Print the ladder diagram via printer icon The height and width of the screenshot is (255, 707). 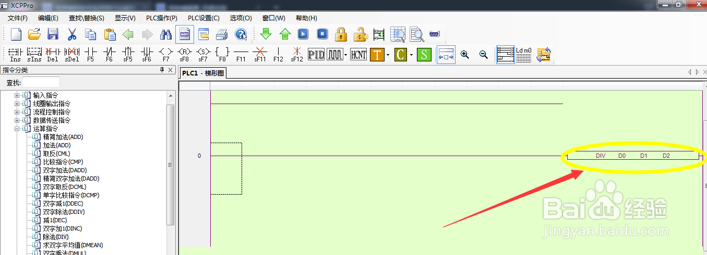[222, 34]
